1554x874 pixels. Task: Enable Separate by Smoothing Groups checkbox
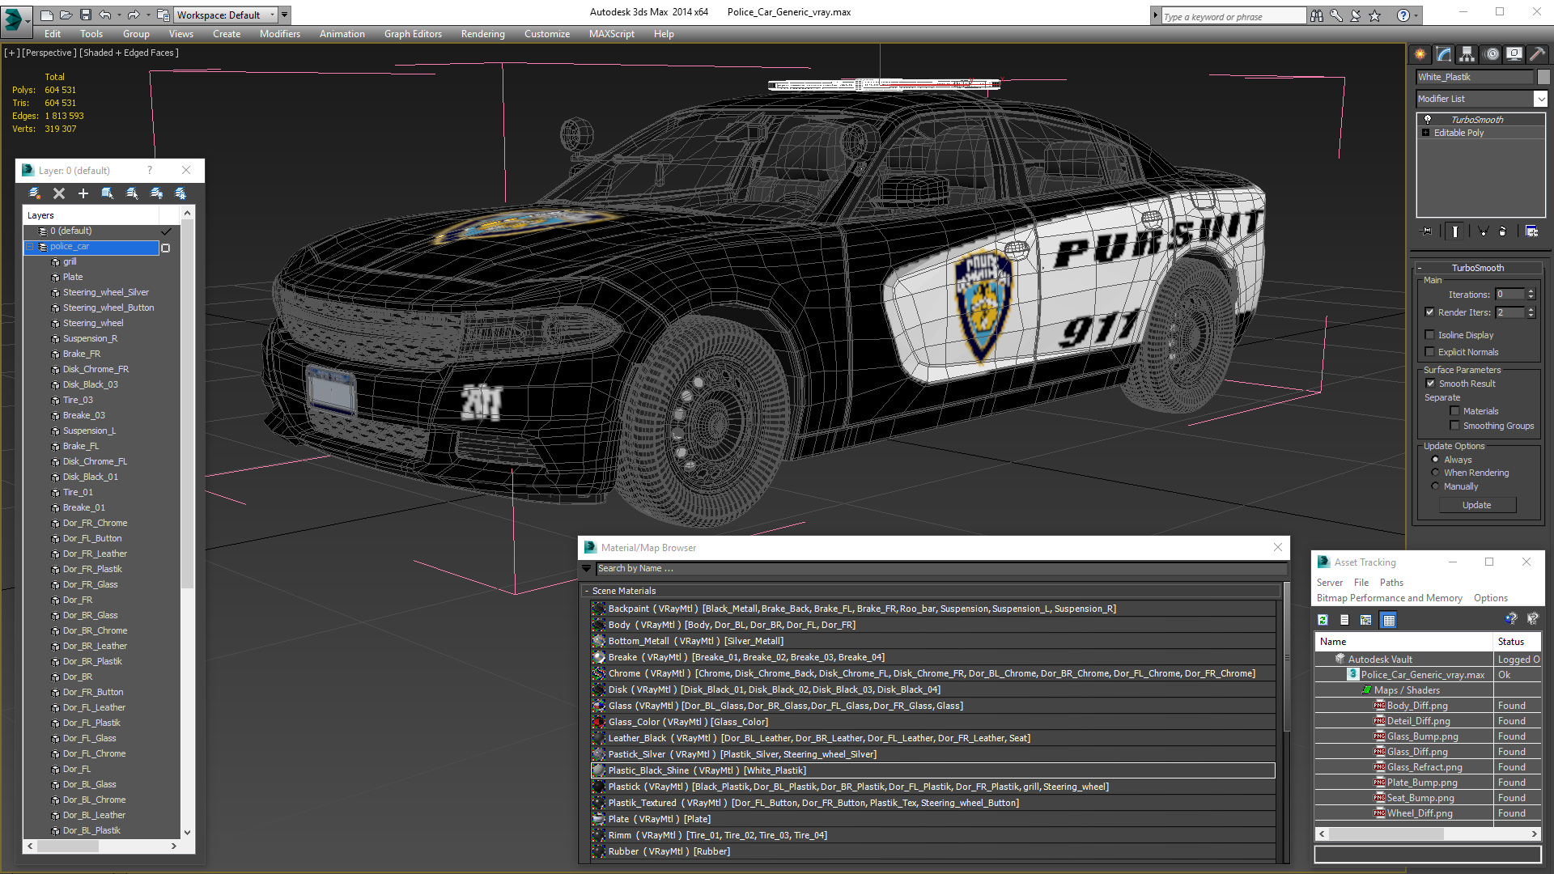pos(1454,426)
